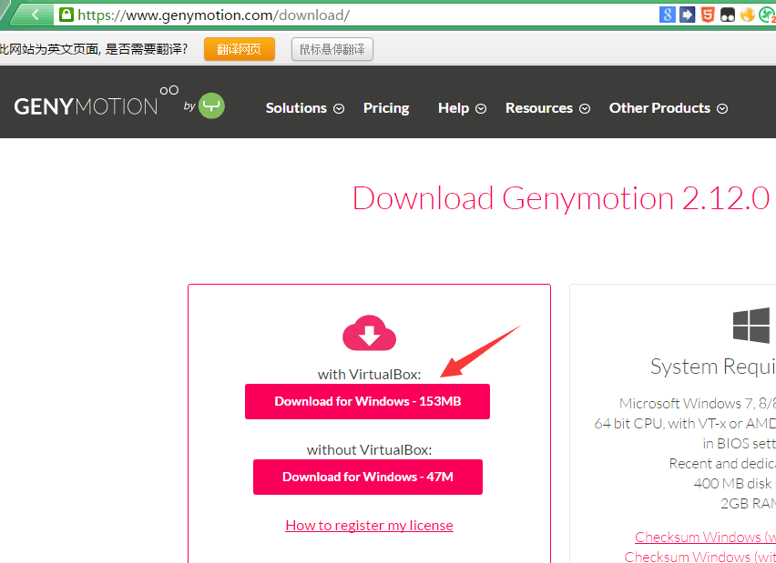Open the black Tampermonkey extension icon

(727, 15)
